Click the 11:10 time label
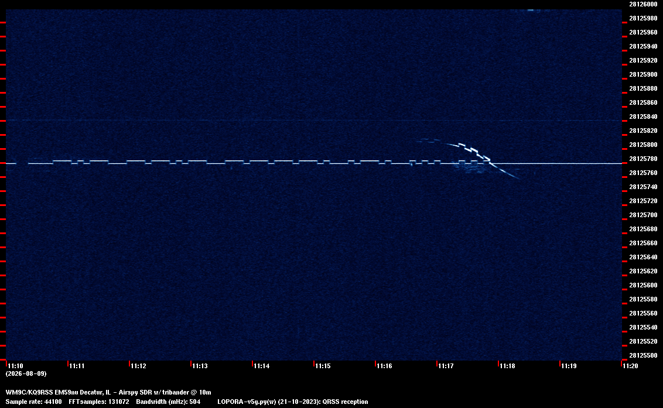Image resolution: width=663 pixels, height=408 pixels. [x=16, y=366]
